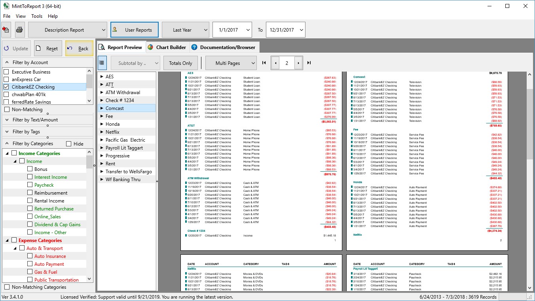
Task: Open the Last Year date range dropdown
Action: (x=186, y=30)
